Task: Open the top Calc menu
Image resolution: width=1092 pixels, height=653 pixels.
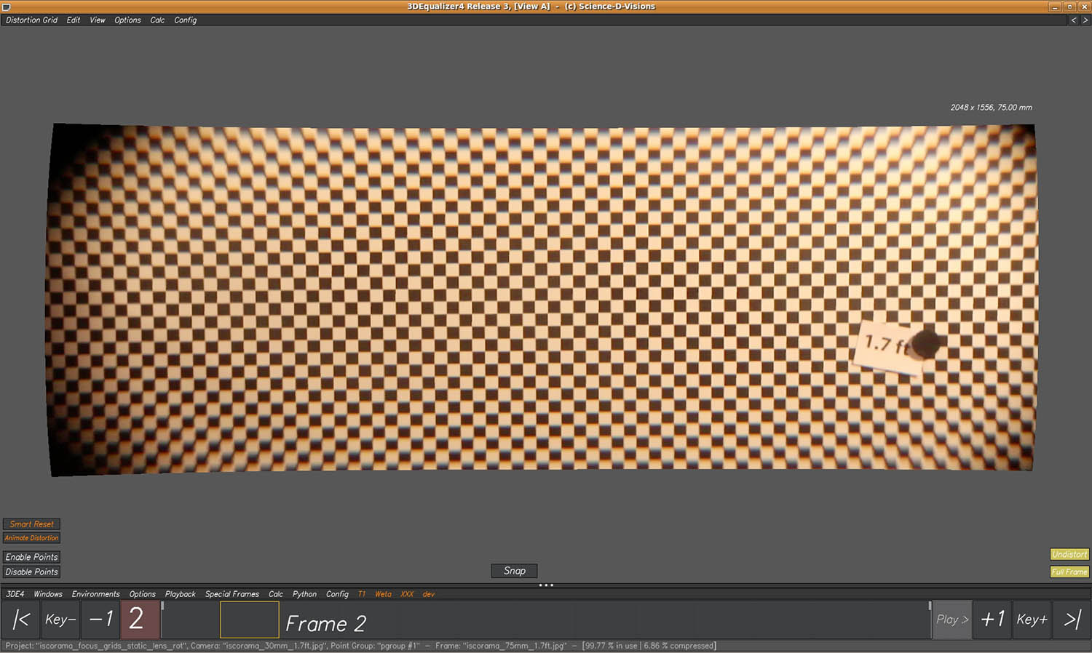Action: tap(157, 20)
